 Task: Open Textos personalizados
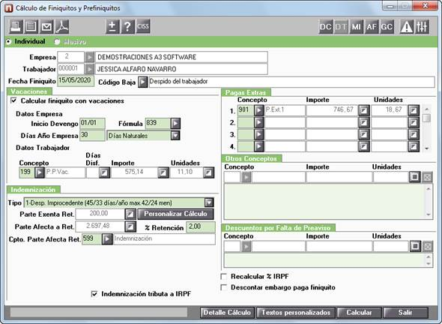[296, 313]
